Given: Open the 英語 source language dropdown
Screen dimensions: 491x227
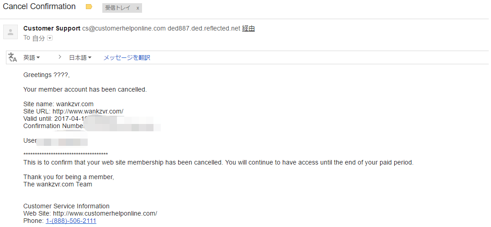Looking at the screenshot, I should tap(32, 57).
